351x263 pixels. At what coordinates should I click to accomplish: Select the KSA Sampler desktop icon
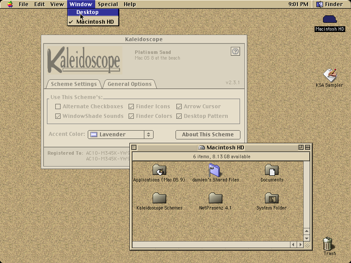click(x=330, y=75)
